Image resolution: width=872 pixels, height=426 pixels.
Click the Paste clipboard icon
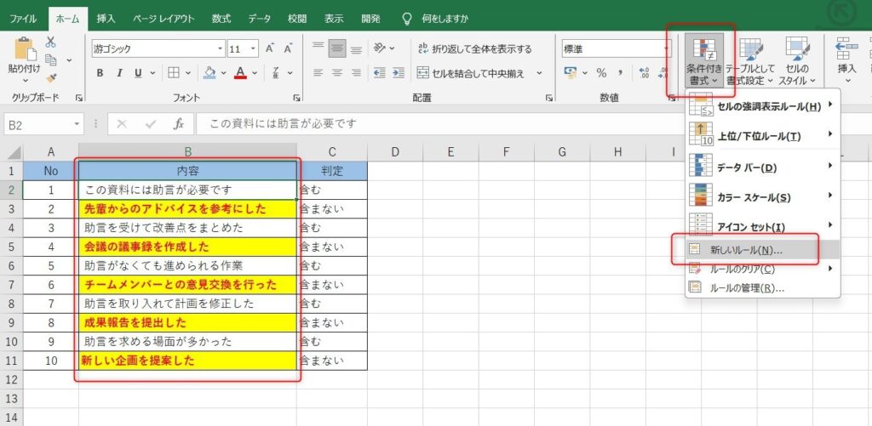coord(24,48)
